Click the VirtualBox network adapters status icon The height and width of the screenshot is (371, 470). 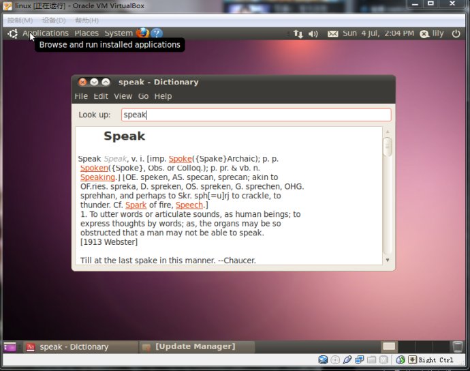(359, 359)
